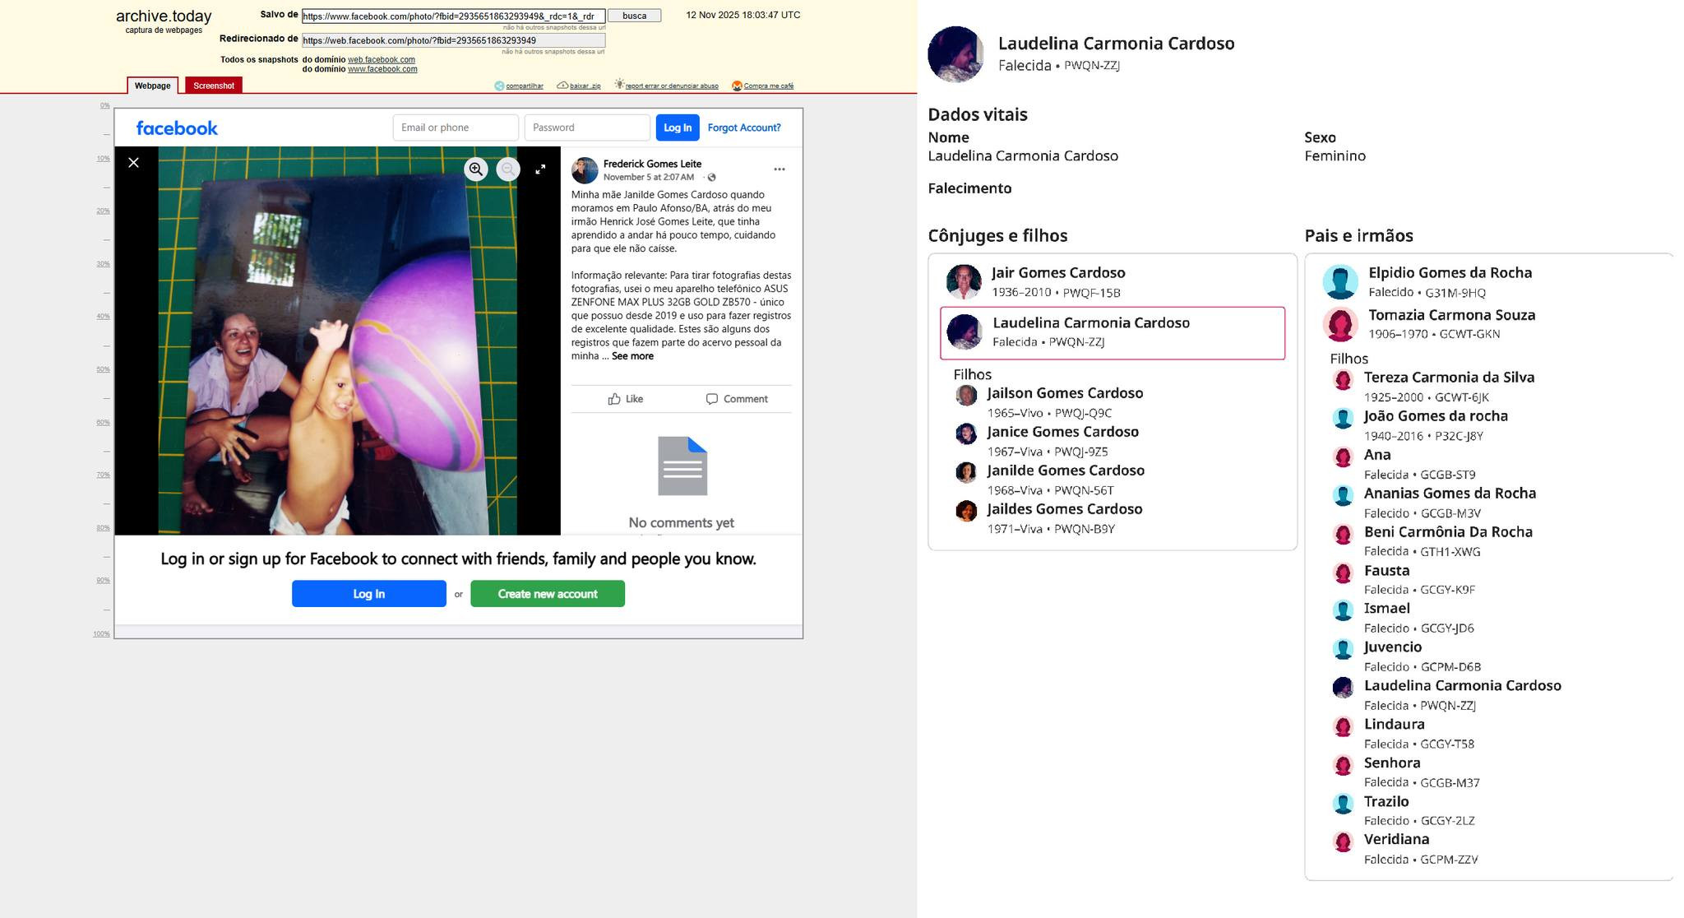The image size is (1684, 918).
Task: Click the compartilhar share icon
Action: point(499,86)
